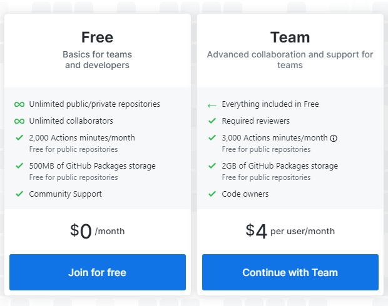This screenshot has height=306, width=388.
Task: Click infinity icon next to Unlimited public/private repositories
Action: 19,104
